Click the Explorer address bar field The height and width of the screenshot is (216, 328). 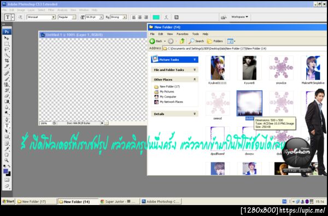(244, 49)
